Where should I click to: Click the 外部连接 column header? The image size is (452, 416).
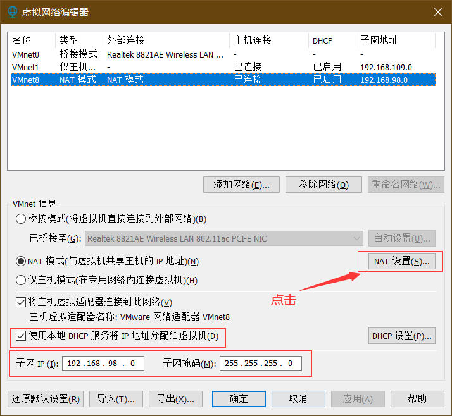click(x=166, y=40)
